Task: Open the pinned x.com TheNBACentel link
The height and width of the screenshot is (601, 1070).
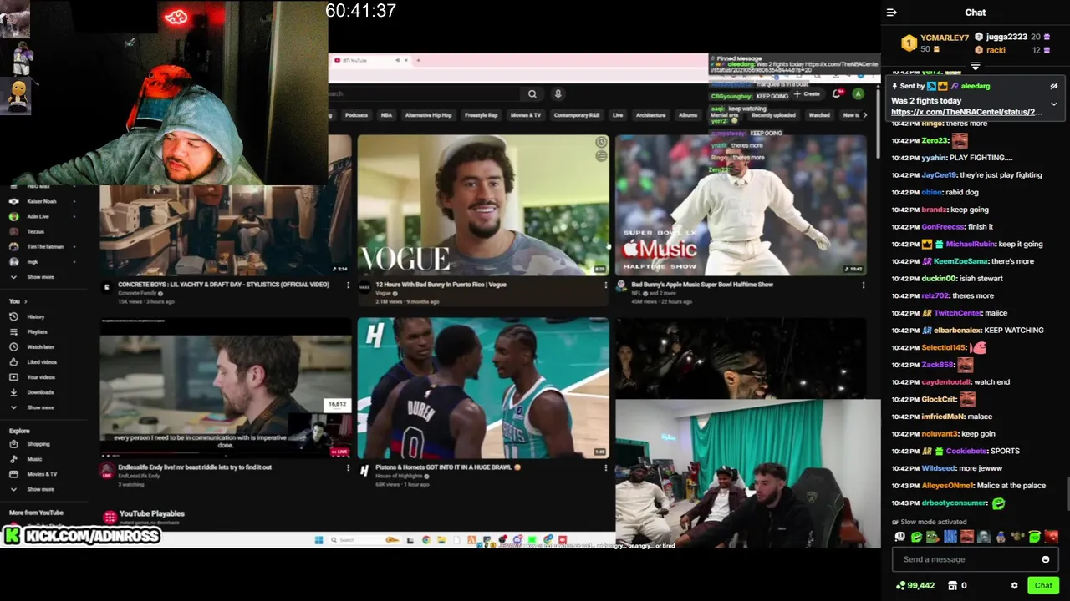Action: point(966,112)
